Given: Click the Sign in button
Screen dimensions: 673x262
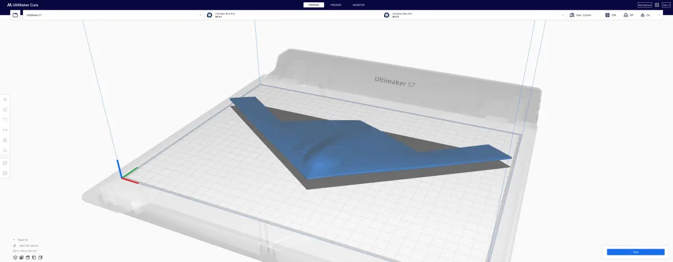Looking at the screenshot, I should click(666, 4).
